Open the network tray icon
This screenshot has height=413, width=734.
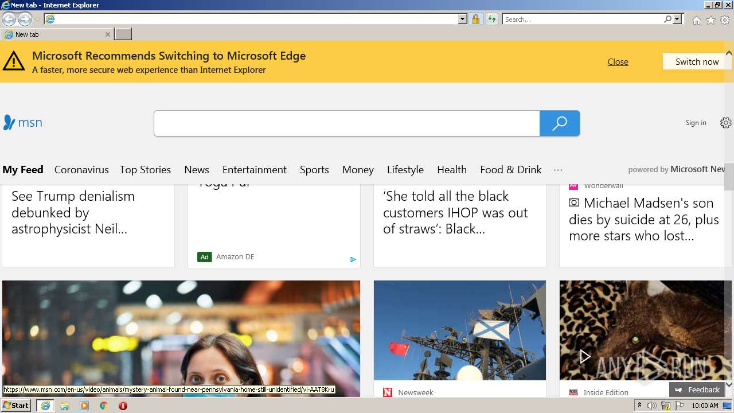tap(666, 406)
